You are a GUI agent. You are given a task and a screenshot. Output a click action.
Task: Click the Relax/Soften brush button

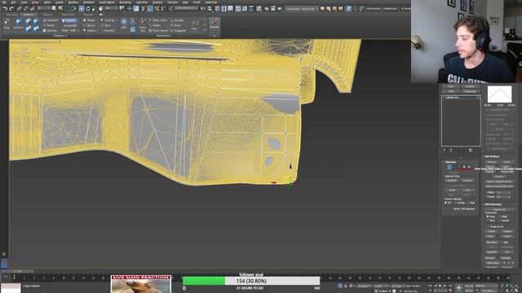click(159, 20)
